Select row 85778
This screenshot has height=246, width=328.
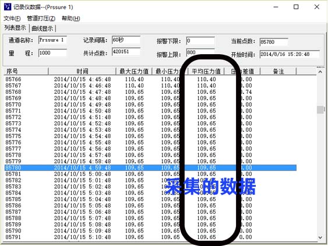tap(150, 155)
